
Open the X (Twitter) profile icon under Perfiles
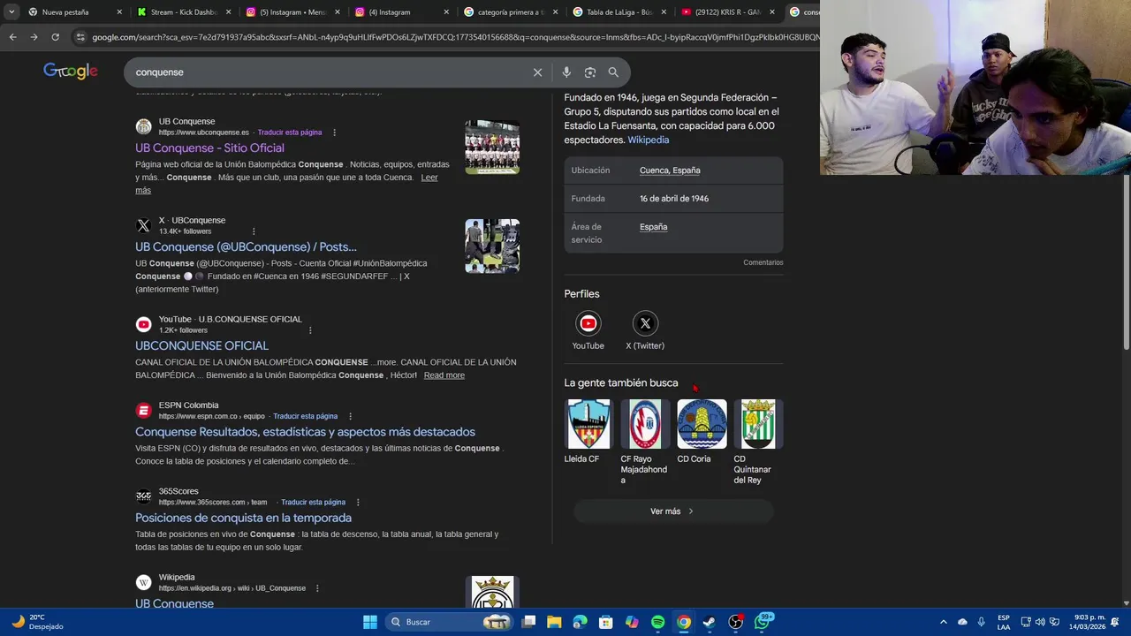coord(645,323)
